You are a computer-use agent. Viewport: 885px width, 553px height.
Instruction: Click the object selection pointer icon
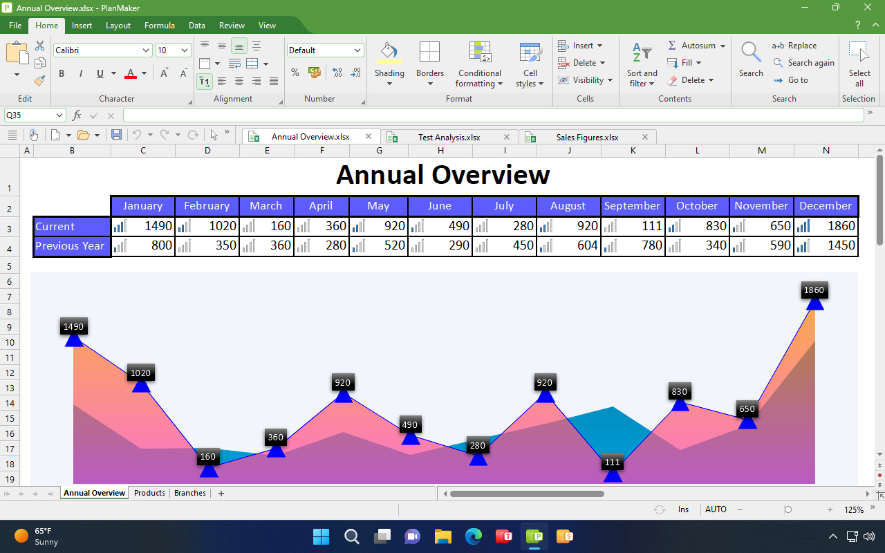point(214,135)
